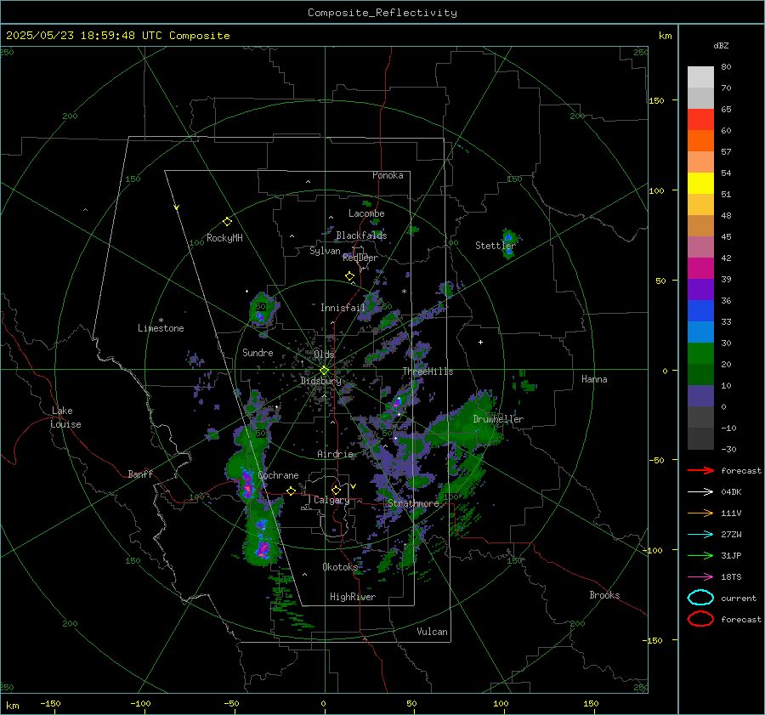Click the Okotoks label
The height and width of the screenshot is (715, 765).
[340, 567]
